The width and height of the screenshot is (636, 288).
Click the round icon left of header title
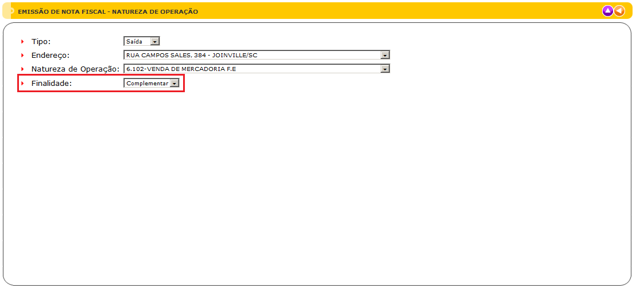click(11, 11)
